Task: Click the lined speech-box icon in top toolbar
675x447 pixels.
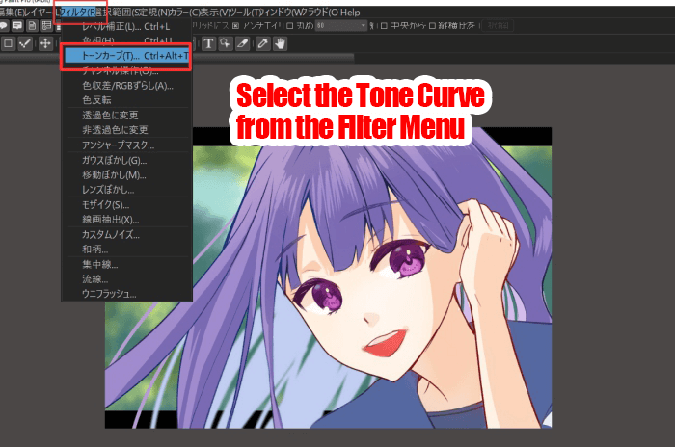Action: tap(17, 26)
